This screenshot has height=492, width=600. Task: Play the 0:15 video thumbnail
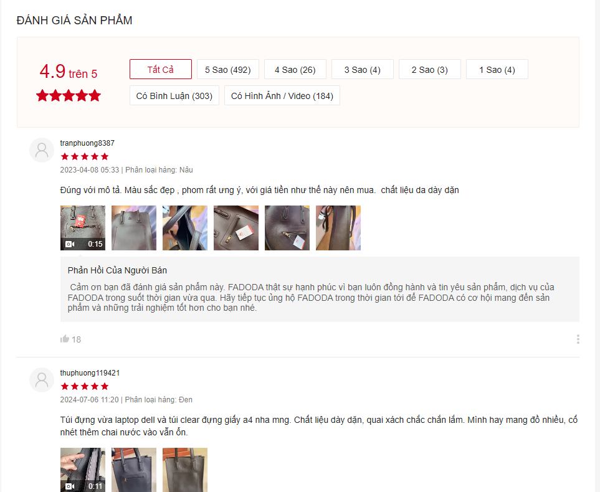pos(83,228)
